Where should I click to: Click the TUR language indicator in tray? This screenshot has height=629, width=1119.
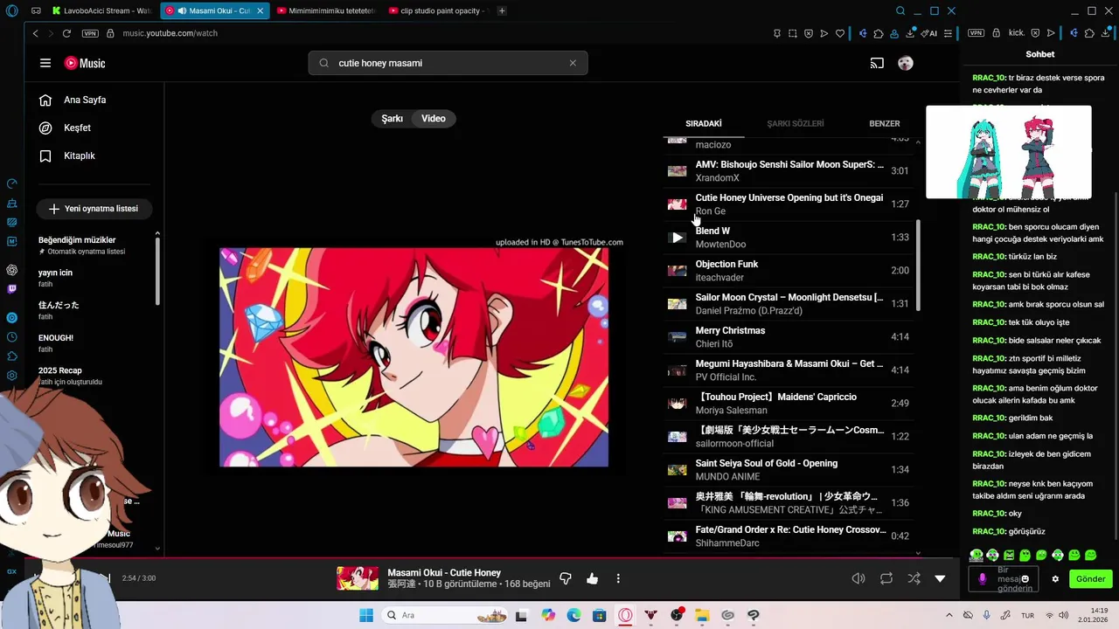(x=1028, y=615)
